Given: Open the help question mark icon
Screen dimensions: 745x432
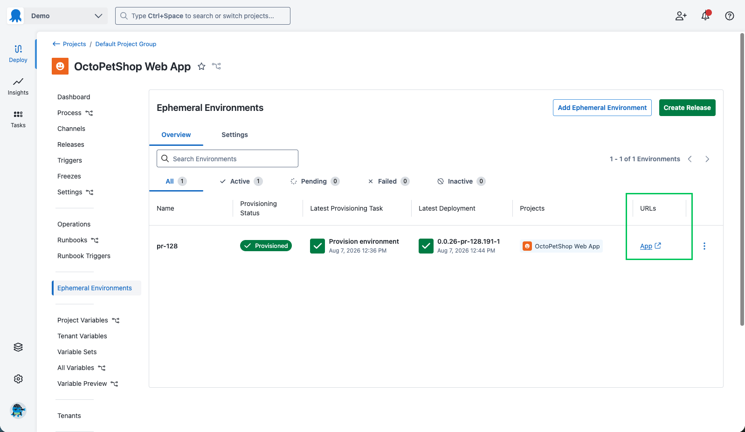Looking at the screenshot, I should pyautogui.click(x=730, y=16).
